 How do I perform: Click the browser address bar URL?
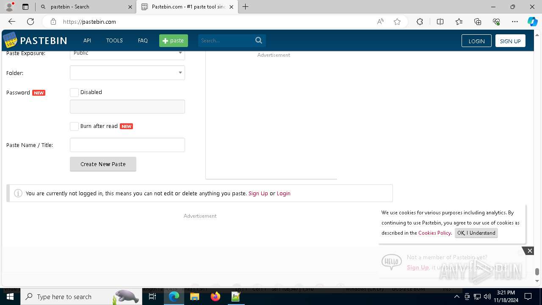click(x=89, y=22)
